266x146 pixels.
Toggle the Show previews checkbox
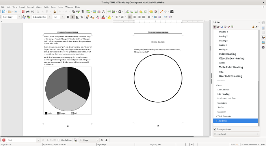click(x=215, y=129)
